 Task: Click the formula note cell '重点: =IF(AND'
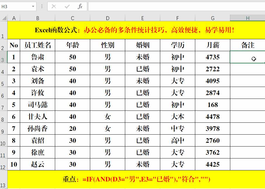tap(136, 180)
